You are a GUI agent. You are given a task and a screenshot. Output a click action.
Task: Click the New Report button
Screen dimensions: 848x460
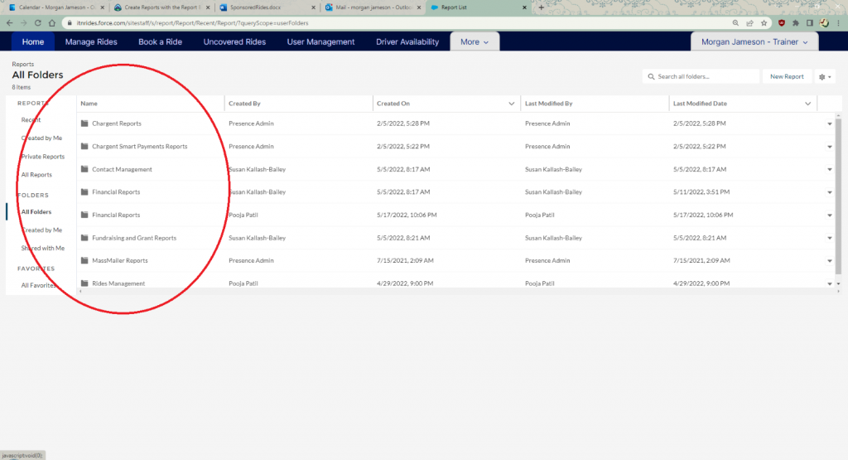pyautogui.click(x=787, y=76)
